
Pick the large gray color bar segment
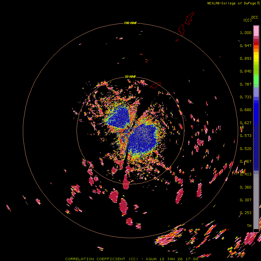click(x=256, y=202)
